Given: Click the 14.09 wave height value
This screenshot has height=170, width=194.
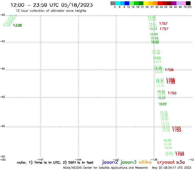Looking at the screenshot, I should [x=165, y=120].
